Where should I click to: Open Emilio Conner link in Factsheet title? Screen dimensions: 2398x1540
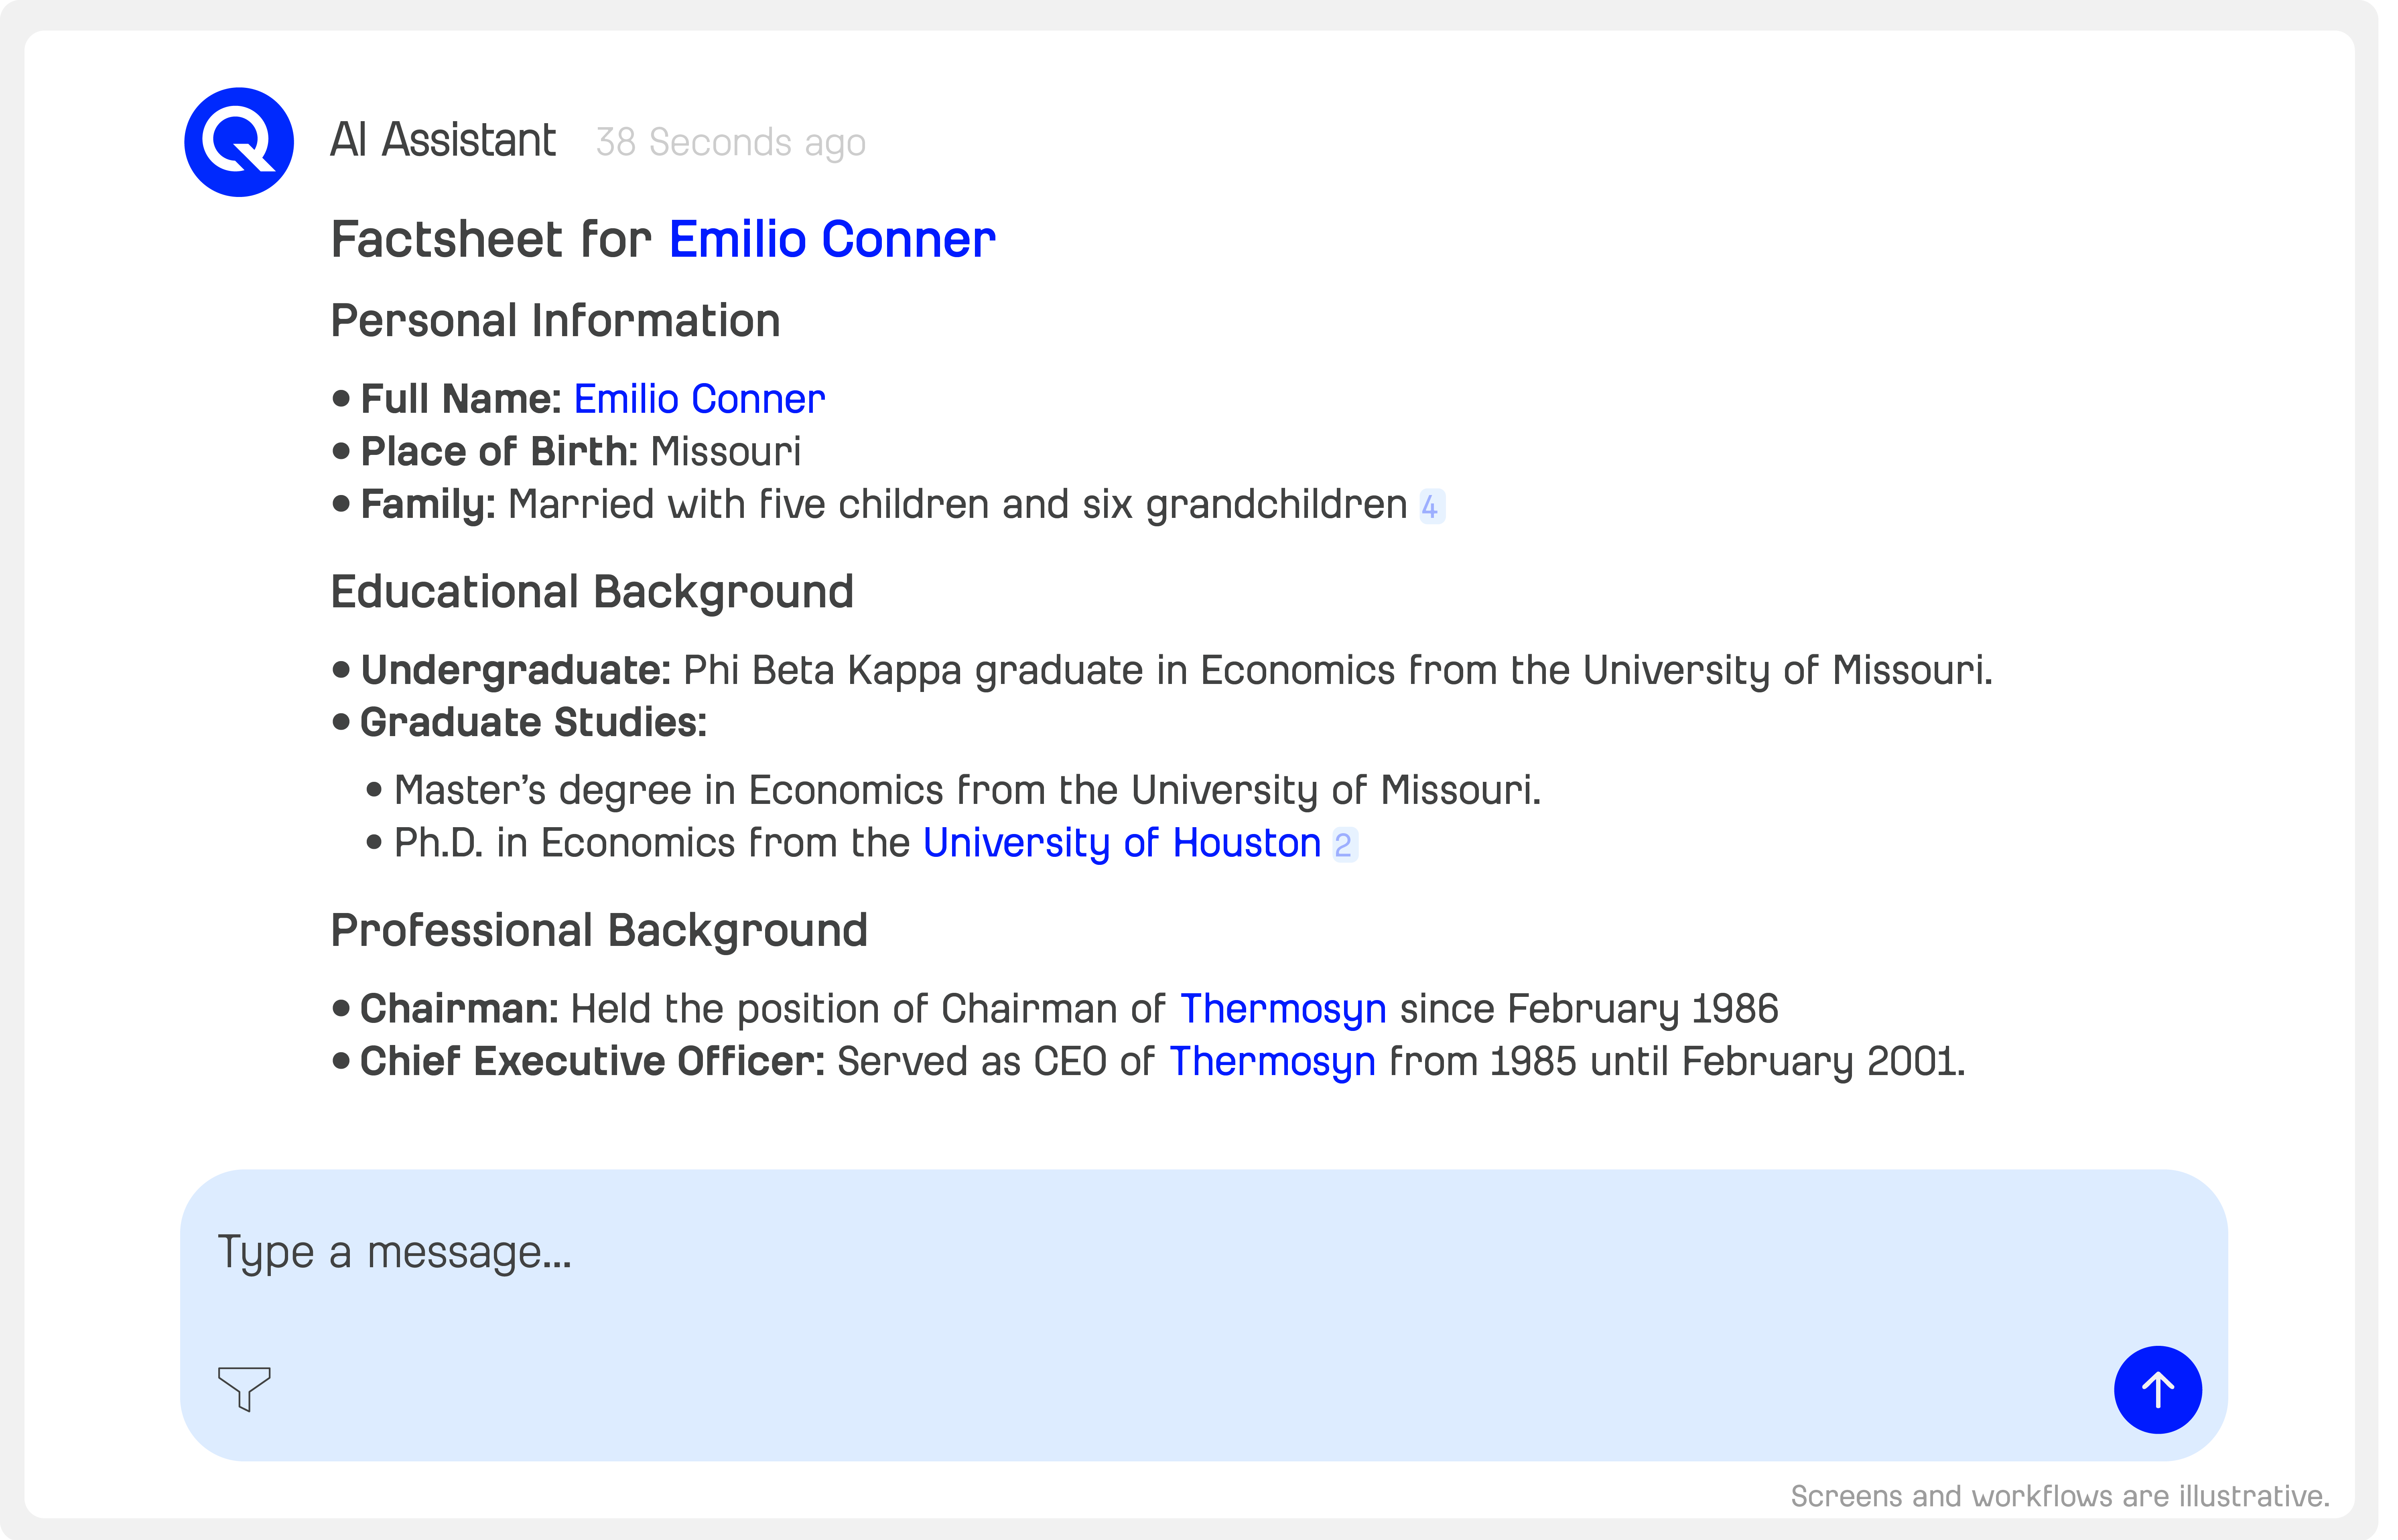pos(832,240)
